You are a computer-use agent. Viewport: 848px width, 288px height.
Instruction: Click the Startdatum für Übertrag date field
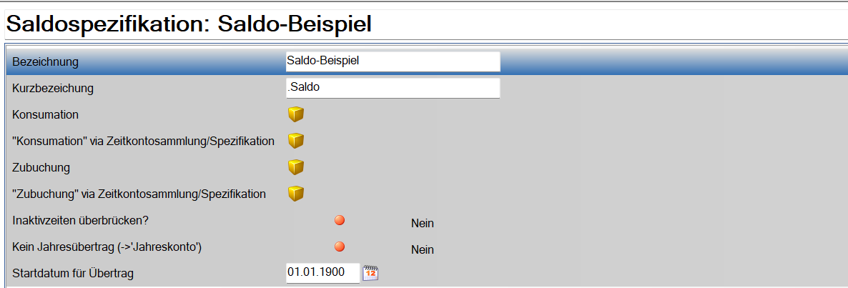[322, 273]
